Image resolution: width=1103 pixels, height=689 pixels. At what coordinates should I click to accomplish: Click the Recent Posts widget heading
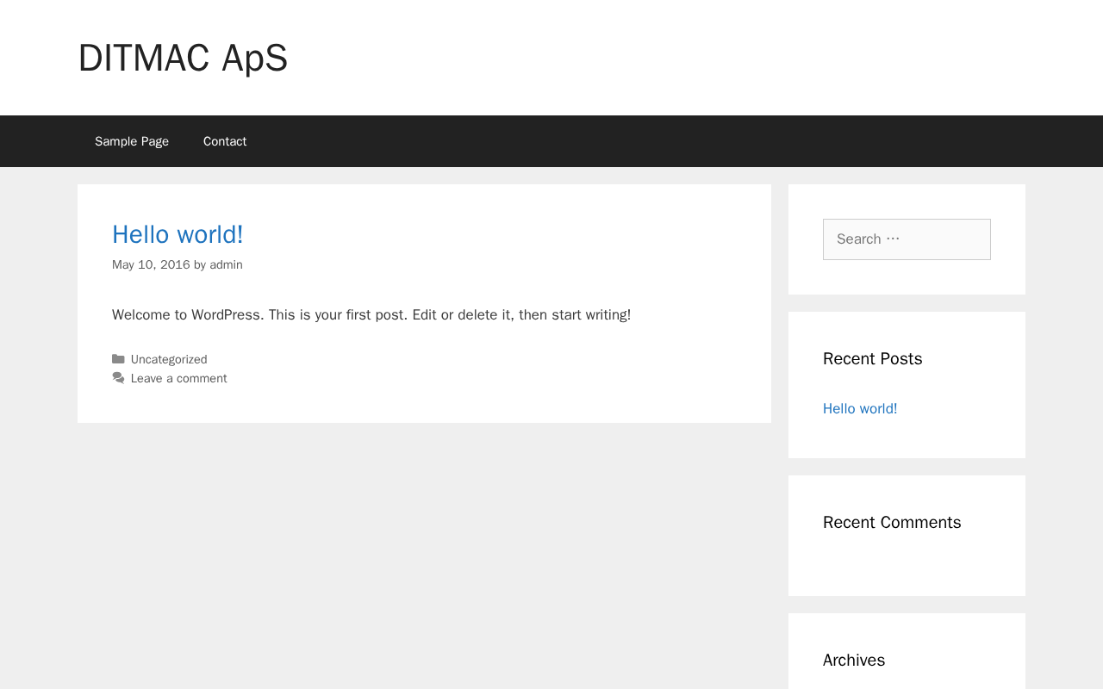coord(872,358)
